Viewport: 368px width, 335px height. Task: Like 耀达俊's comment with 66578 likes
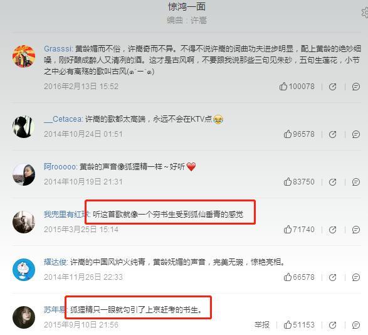tap(299, 277)
